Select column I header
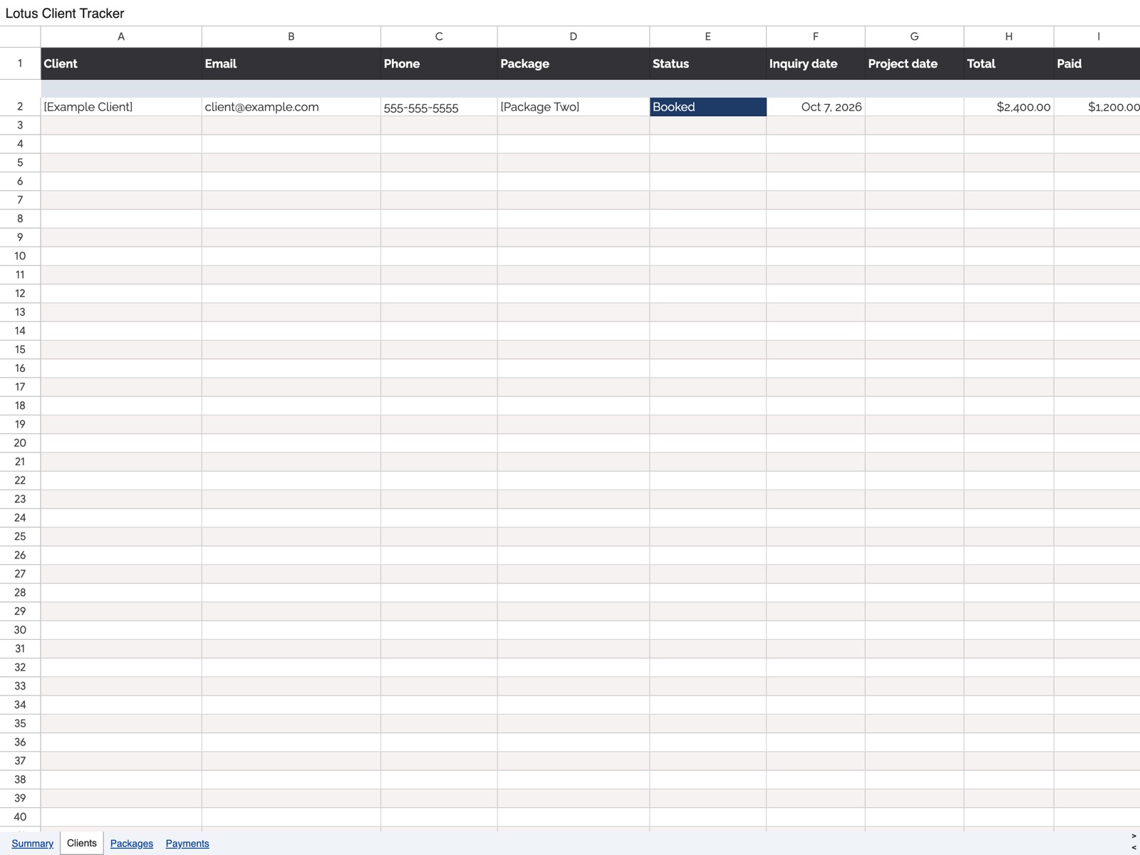This screenshot has width=1140, height=855. coord(1097,36)
